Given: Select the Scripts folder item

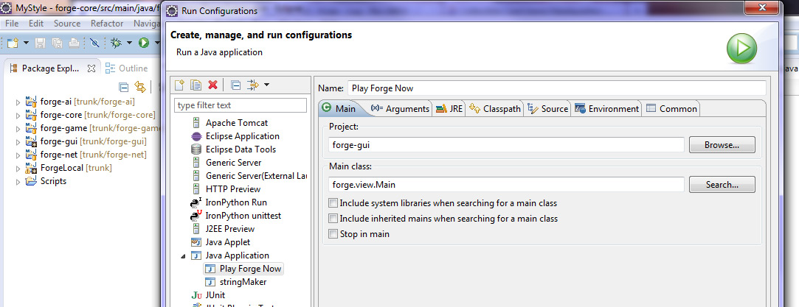Looking at the screenshot, I should (46, 181).
